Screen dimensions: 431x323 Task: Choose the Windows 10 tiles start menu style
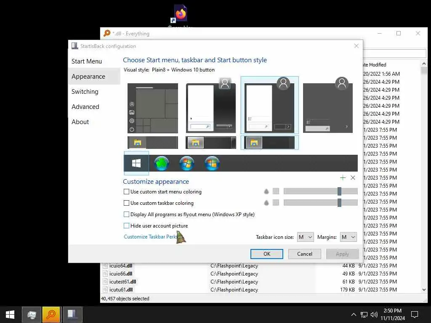(x=153, y=108)
